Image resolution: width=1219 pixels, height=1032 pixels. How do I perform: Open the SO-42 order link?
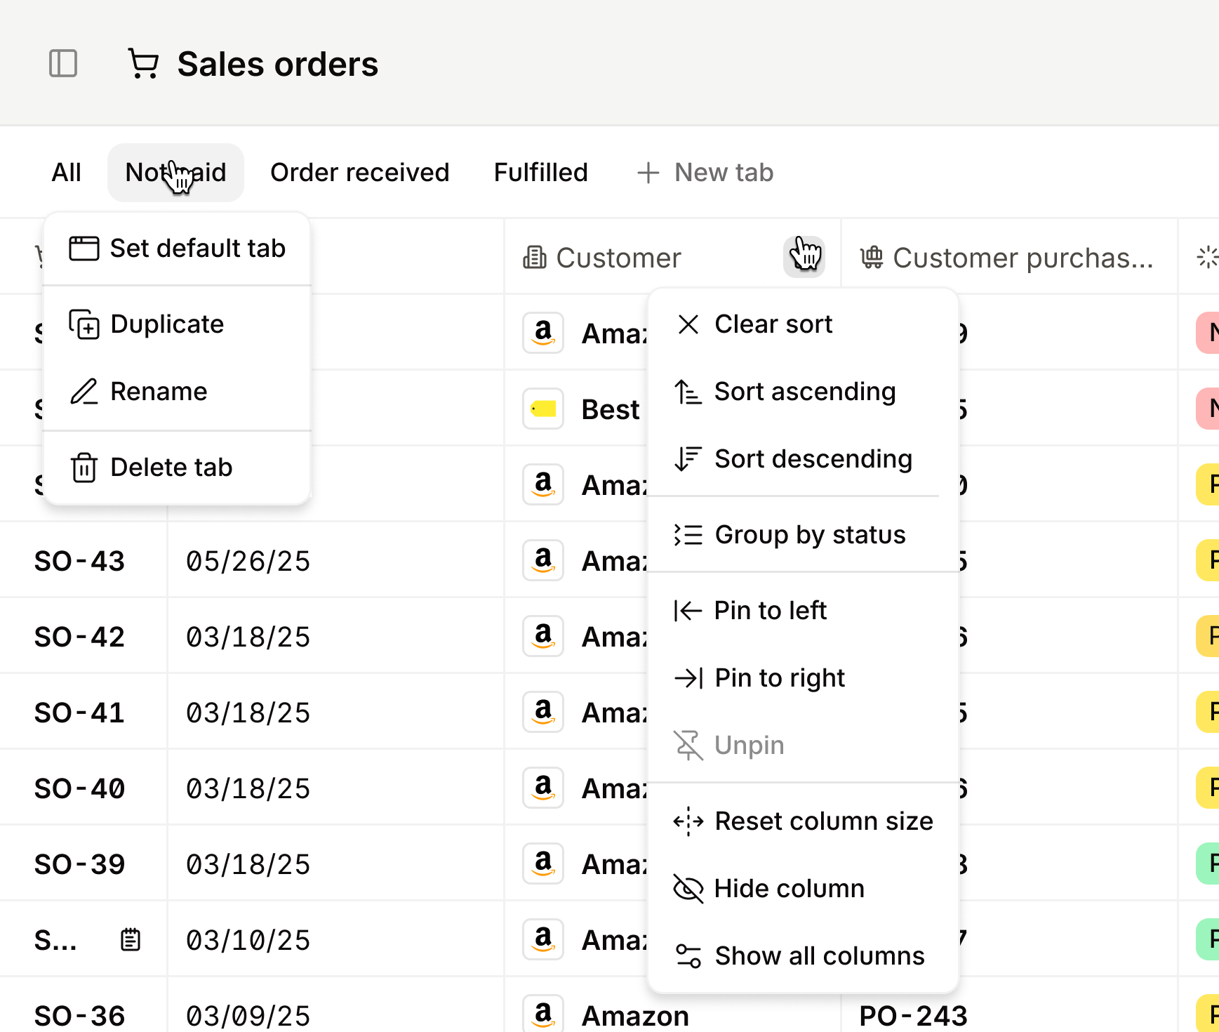pos(79,637)
